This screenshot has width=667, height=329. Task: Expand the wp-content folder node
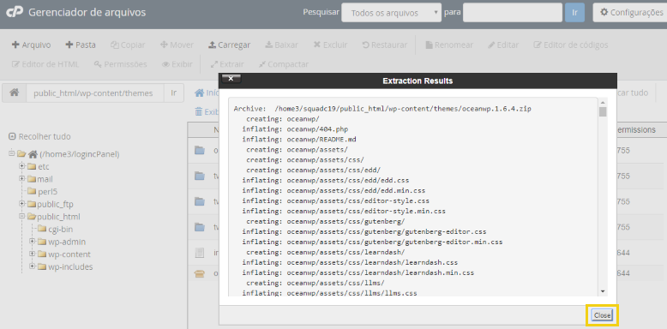point(32,254)
